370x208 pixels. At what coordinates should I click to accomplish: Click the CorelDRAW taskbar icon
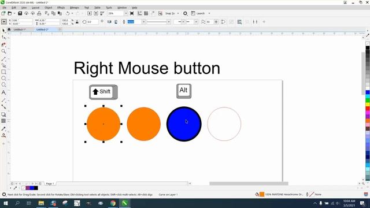click(125, 203)
